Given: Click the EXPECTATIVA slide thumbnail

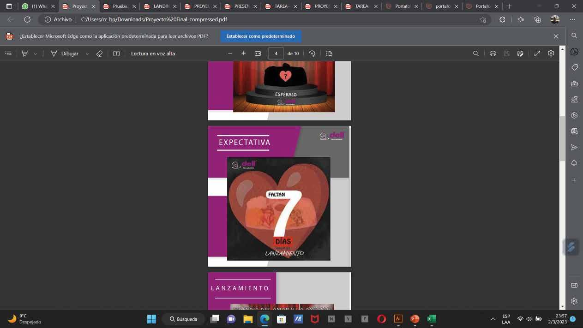Looking at the screenshot, I should pos(279,196).
